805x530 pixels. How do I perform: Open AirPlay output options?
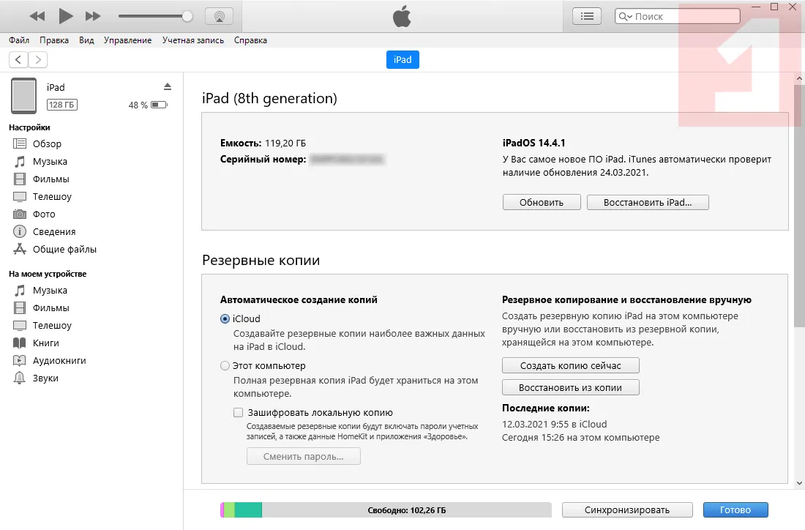[219, 15]
